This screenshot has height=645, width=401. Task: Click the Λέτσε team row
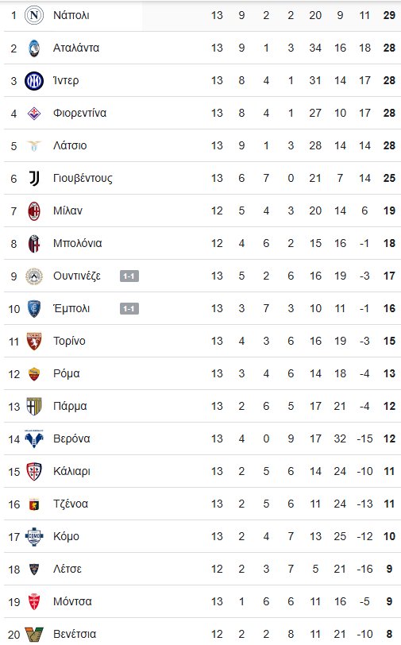tap(202, 569)
